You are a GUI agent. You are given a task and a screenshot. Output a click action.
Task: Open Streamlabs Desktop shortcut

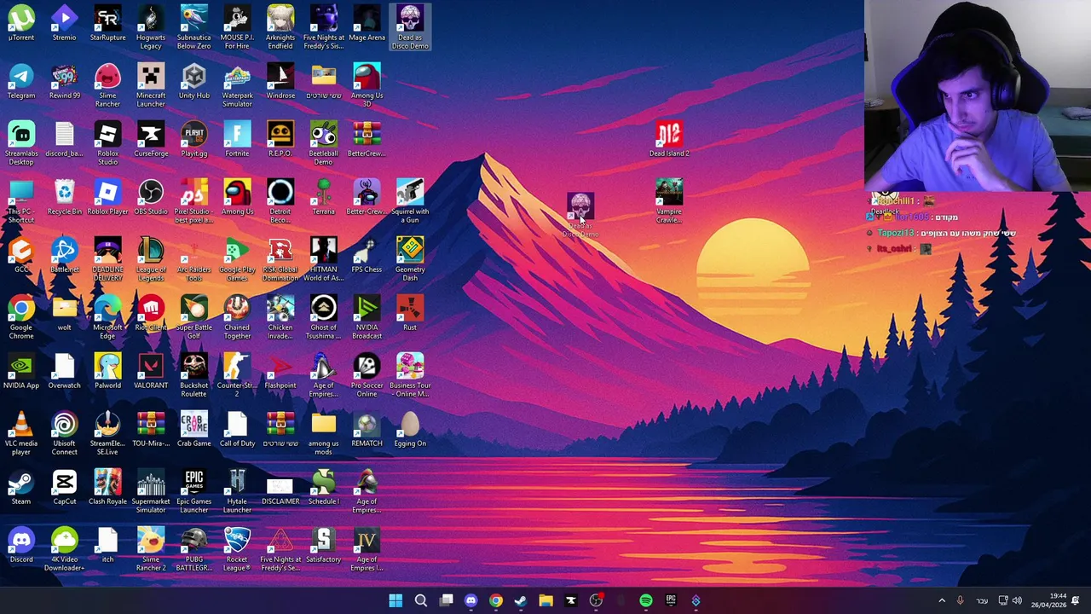[x=21, y=143]
